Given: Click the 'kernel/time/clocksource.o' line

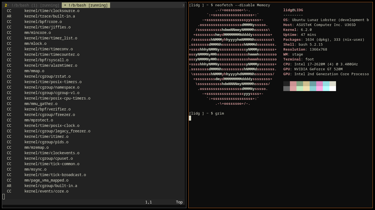Looking at the screenshot, I should 52,11.
